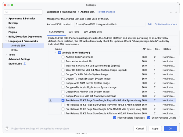Screen dimensions: 183x137
Task: Click the Android 16.0 partial-selection box
Action: click(59, 53)
